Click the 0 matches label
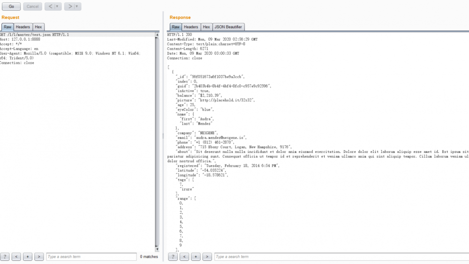Viewport: 469px width, 264px height. [149, 256]
